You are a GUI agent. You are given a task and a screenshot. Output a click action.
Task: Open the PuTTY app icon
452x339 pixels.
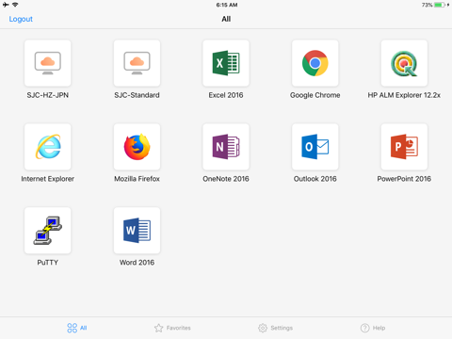pyautogui.click(x=48, y=231)
